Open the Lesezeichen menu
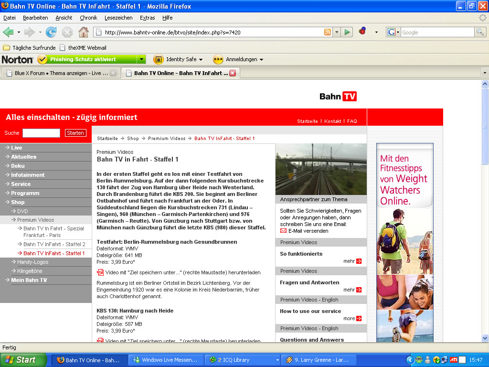The height and width of the screenshot is (367, 489). click(118, 18)
